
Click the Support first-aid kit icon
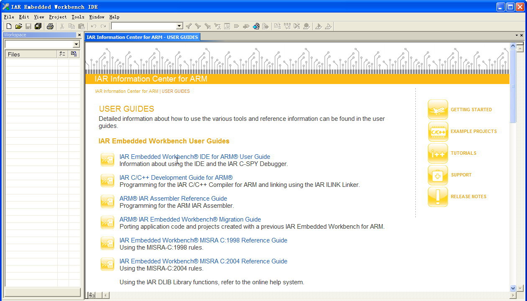[438, 175]
